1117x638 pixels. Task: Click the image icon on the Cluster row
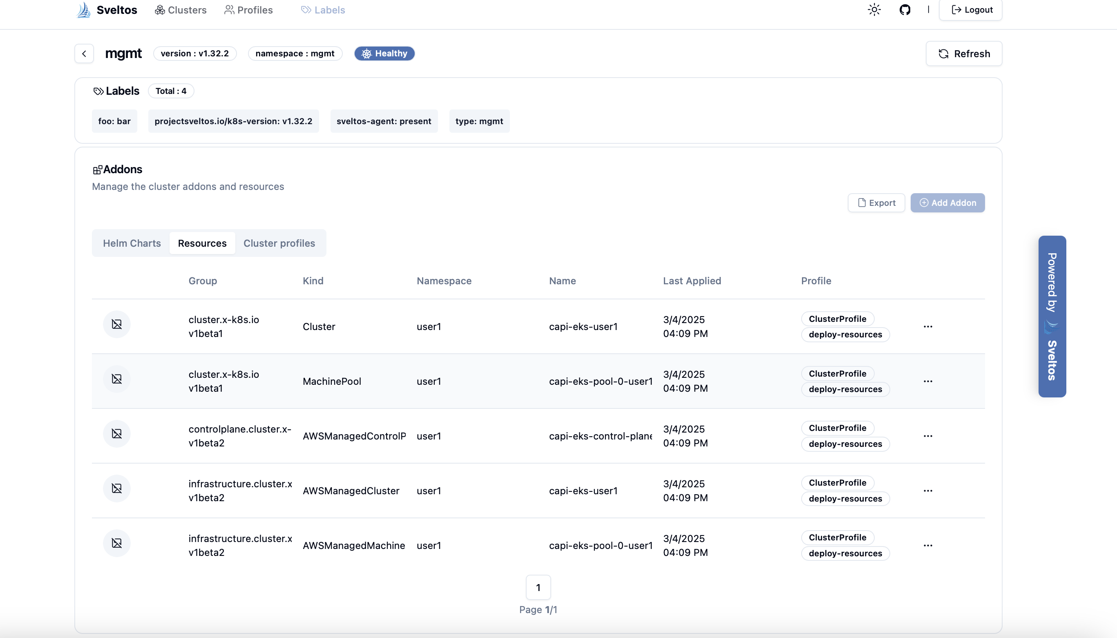116,324
